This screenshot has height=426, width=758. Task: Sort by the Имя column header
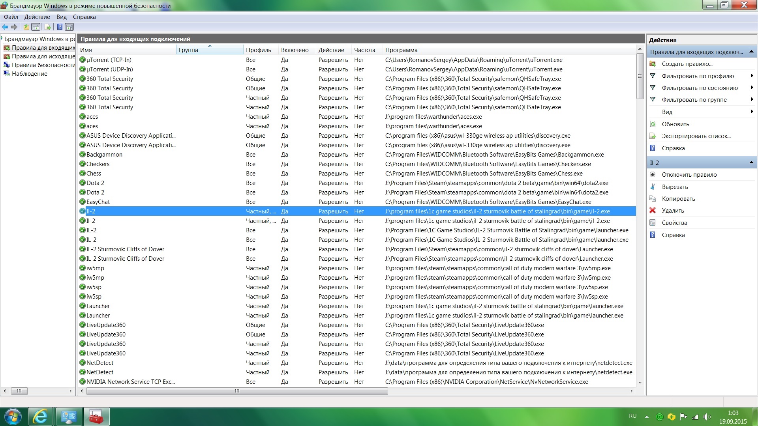pos(127,50)
